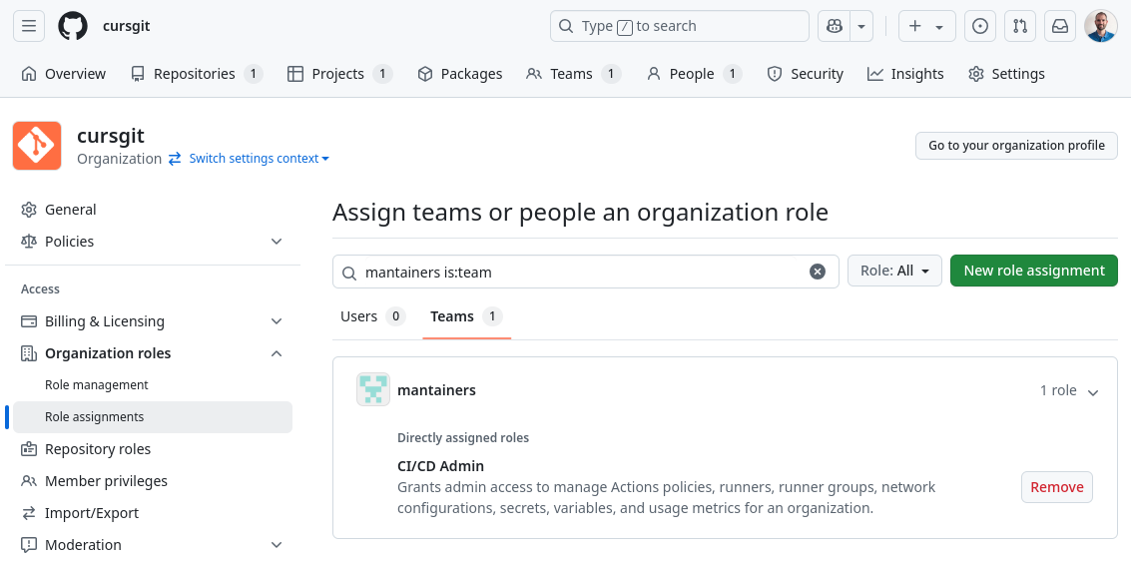1131x561 pixels.
Task: Expand Billing & Licensing chevron
Action: [277, 321]
